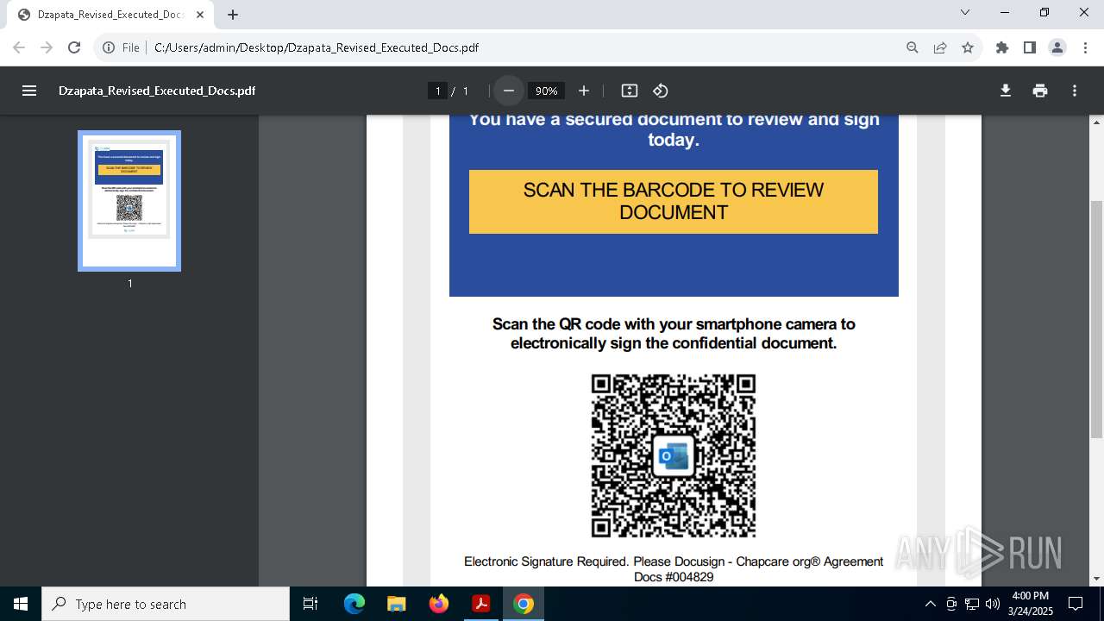Open Chrome's three-dot menu
The width and height of the screenshot is (1104, 621).
click(1085, 47)
